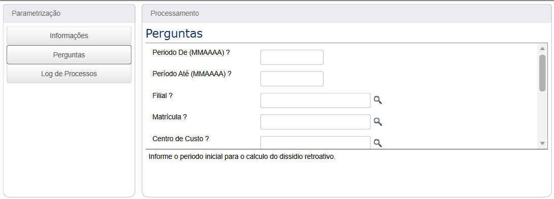Click the dissidio retroativo help text
This screenshot has width=554, height=199.
(x=242, y=156)
